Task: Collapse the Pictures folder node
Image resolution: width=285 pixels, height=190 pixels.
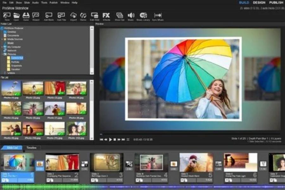Action: point(2,54)
